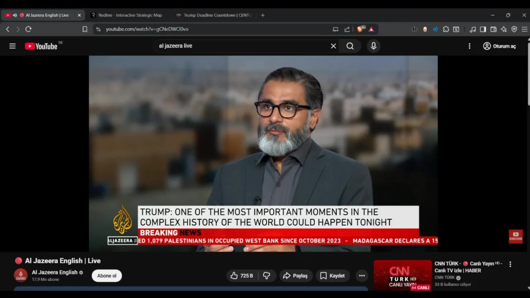Toggle the browser sidebar panel
Screen dimensions: 530x298
point(483,29)
